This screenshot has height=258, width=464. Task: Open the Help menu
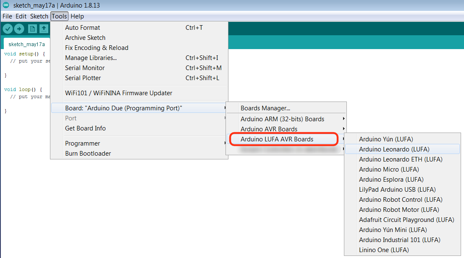point(77,16)
